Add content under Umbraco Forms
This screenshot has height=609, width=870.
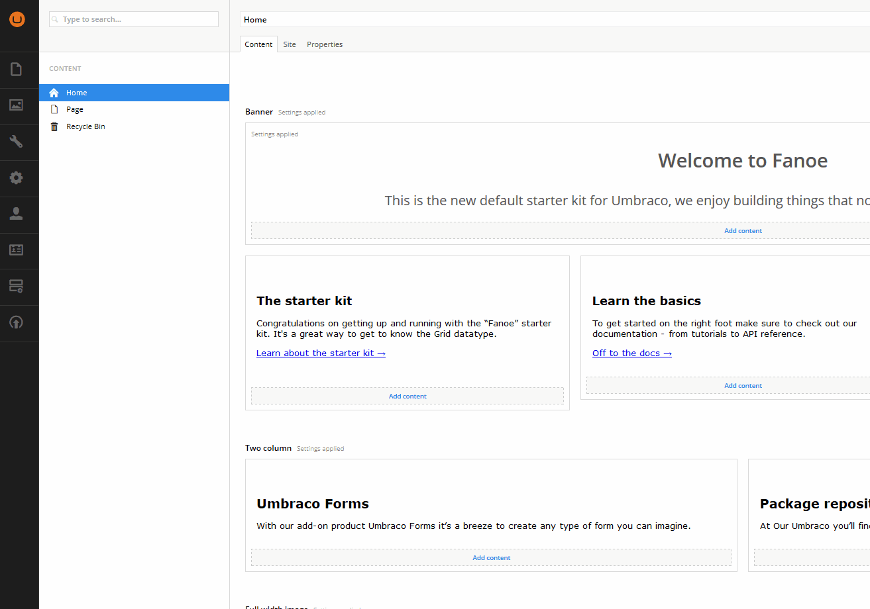(491, 557)
